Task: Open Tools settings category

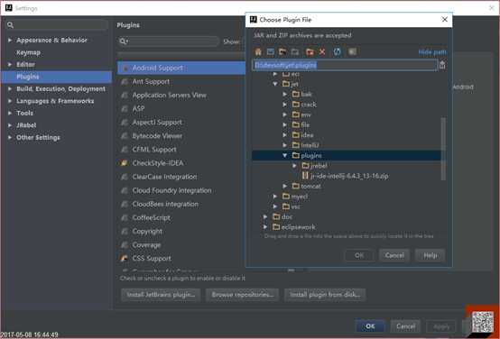Action: pos(25,113)
